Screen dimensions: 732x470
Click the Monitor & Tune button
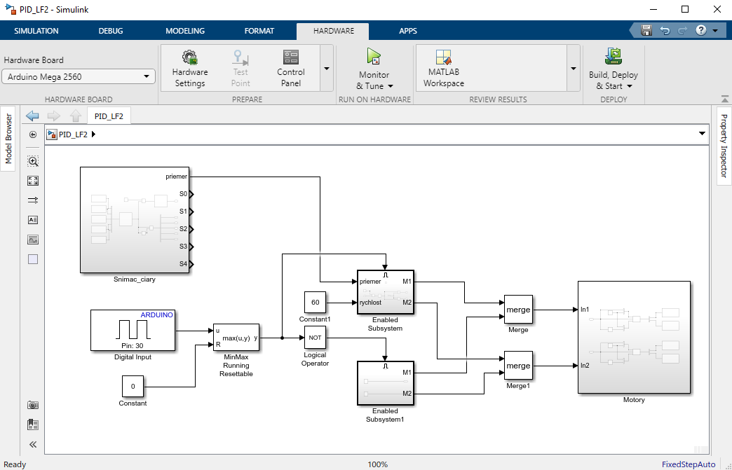pos(374,70)
